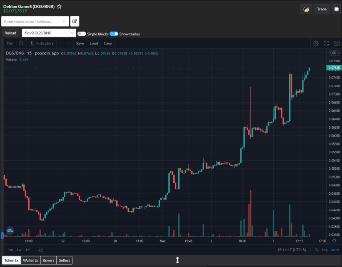Click the DGS/BNB · 15 · poocoin.app legend title

pyautogui.click(x=32, y=53)
